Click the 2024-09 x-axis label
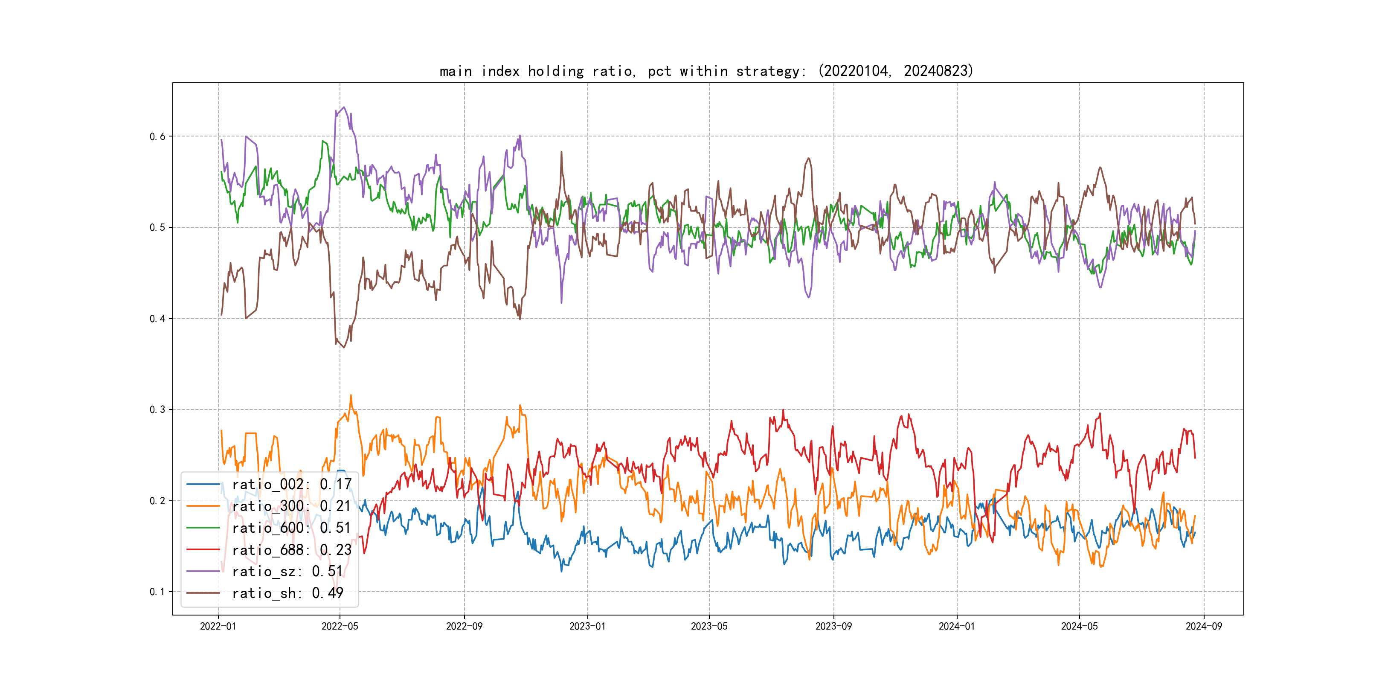Screen dimensions: 1382x691 pyautogui.click(x=1203, y=626)
